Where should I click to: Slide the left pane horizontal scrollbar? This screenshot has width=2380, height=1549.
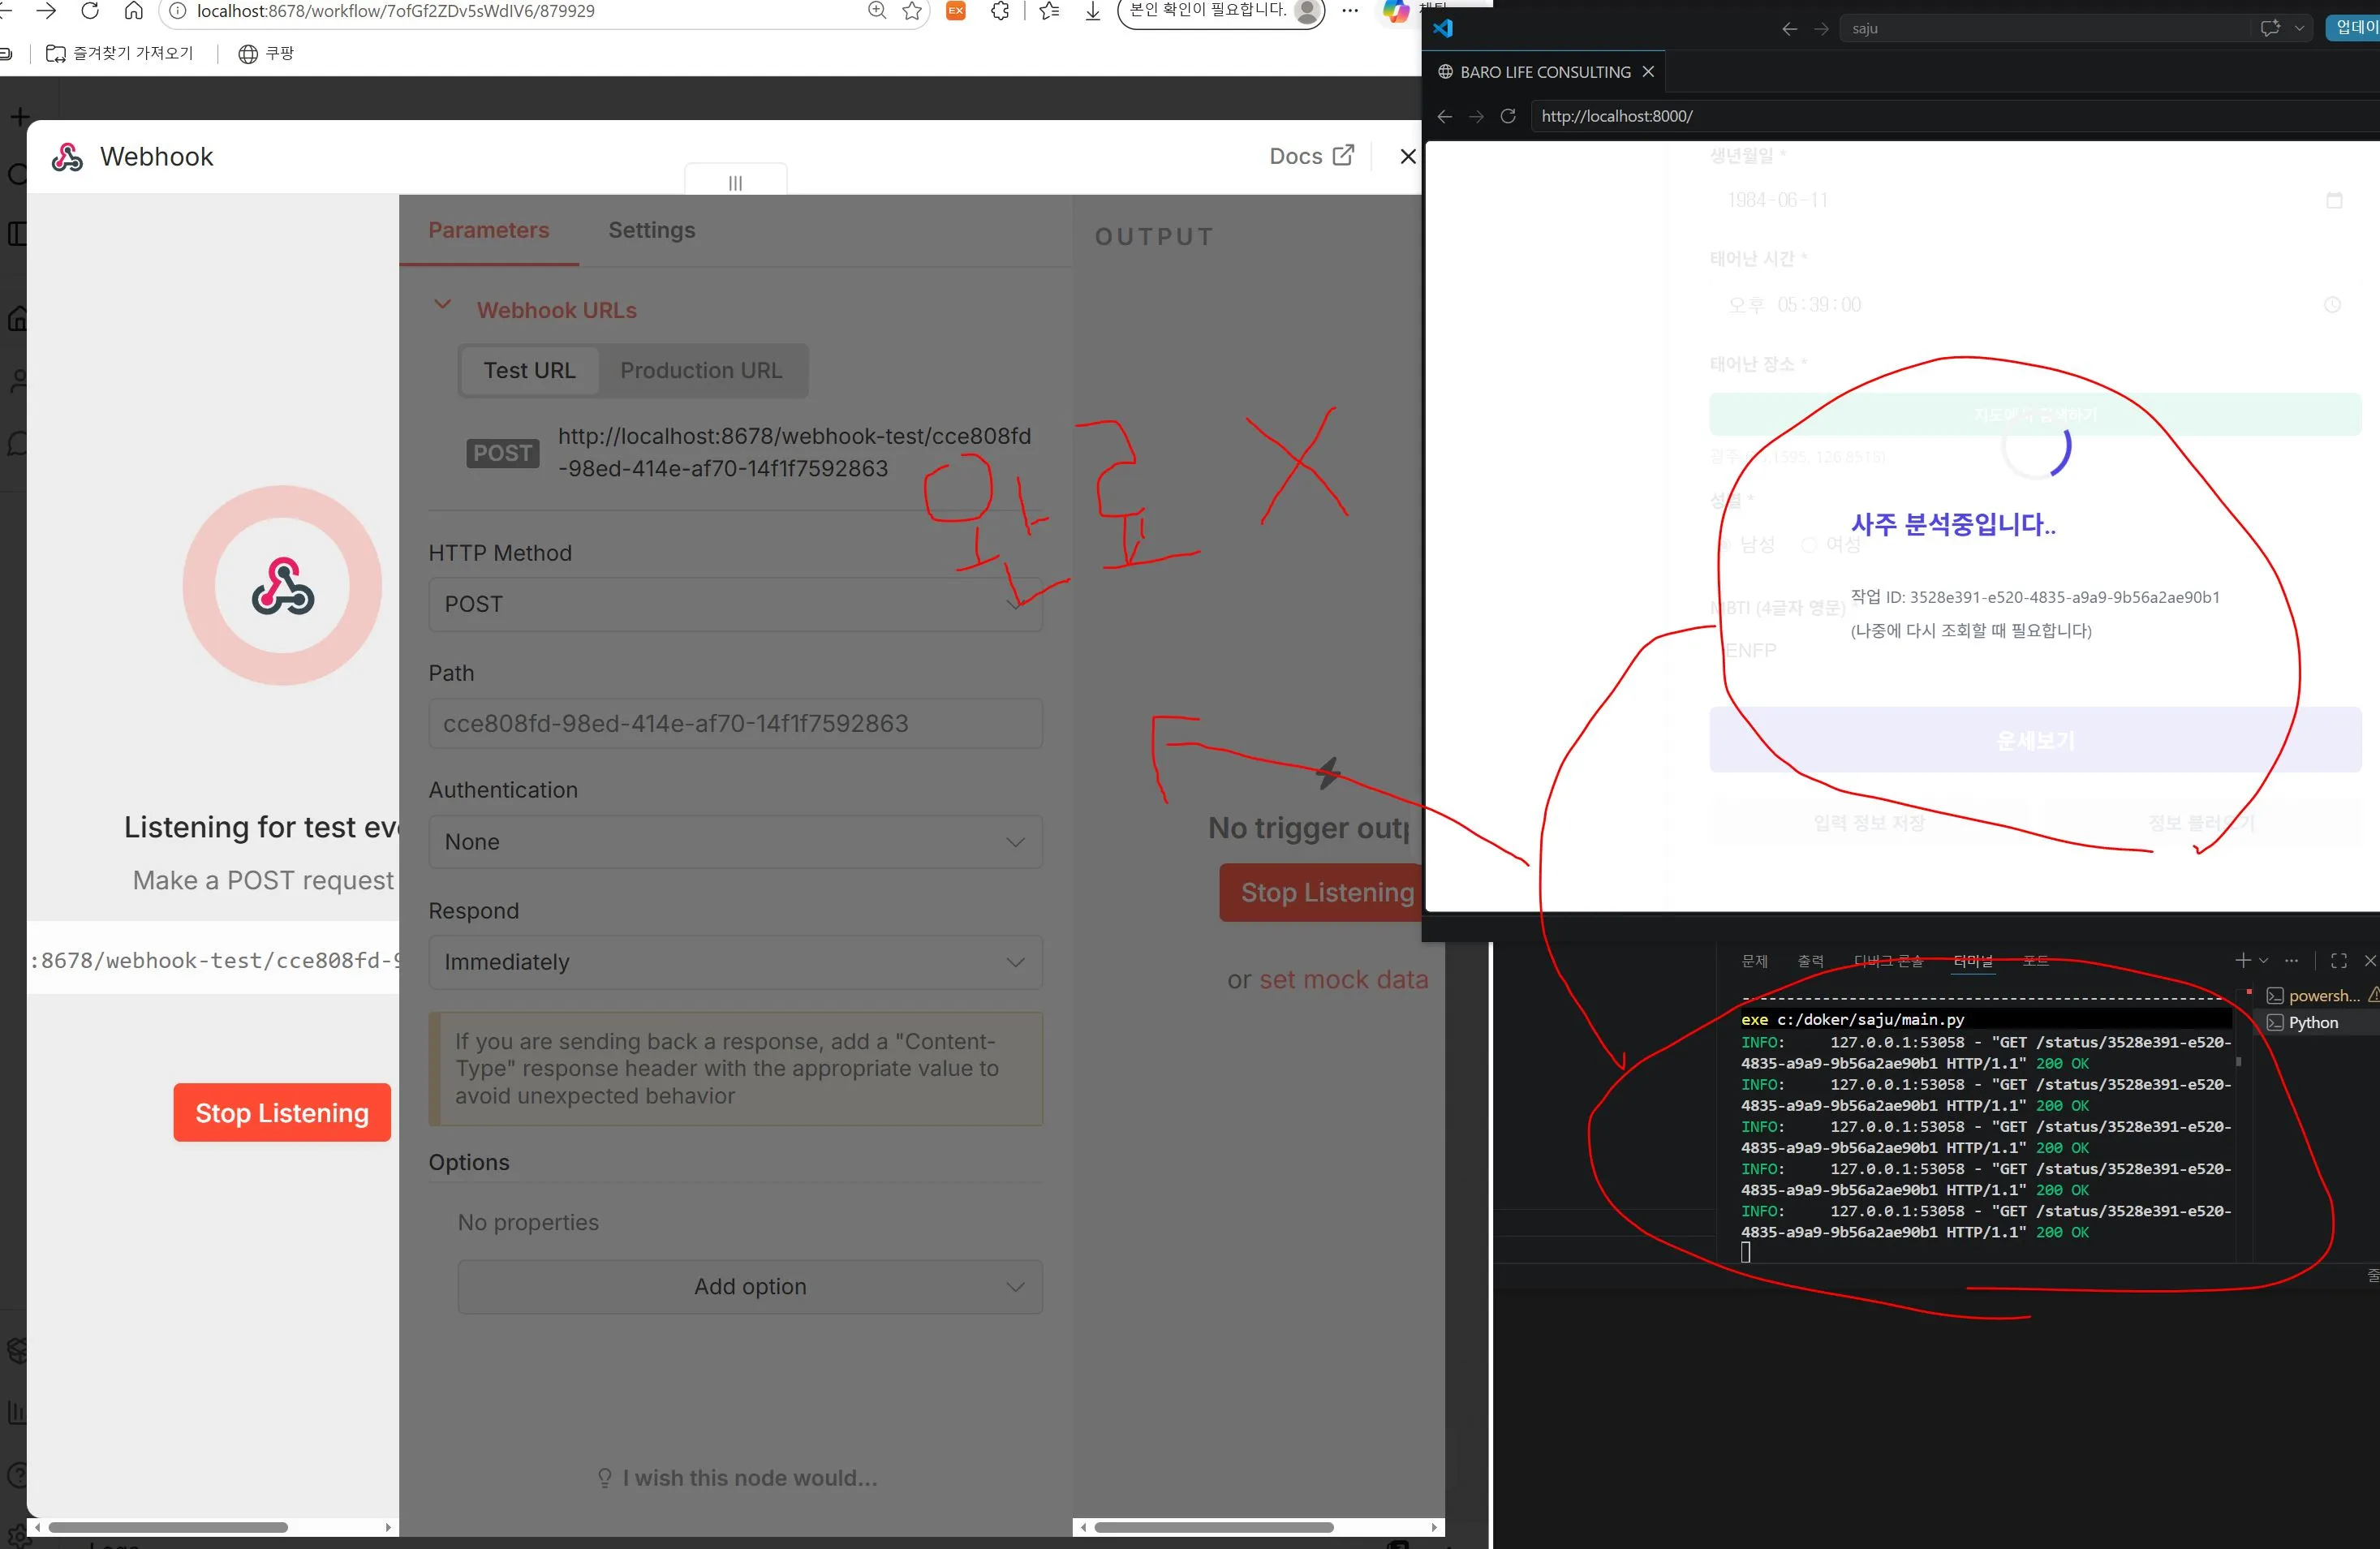[168, 1527]
